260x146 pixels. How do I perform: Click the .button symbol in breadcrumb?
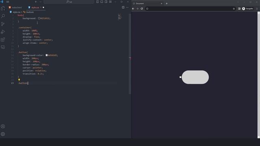[28, 12]
